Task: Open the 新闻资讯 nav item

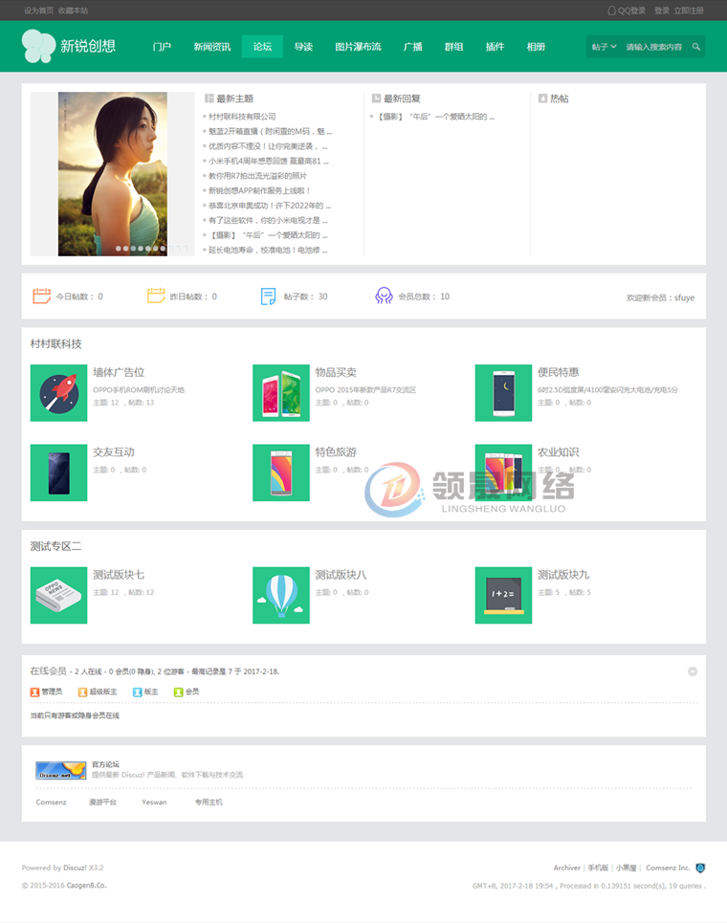Action: [212, 47]
